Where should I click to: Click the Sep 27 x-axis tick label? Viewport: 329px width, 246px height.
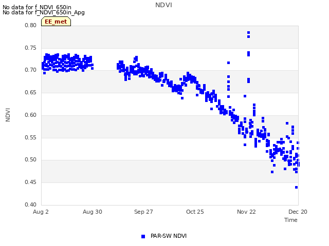coord(143,212)
